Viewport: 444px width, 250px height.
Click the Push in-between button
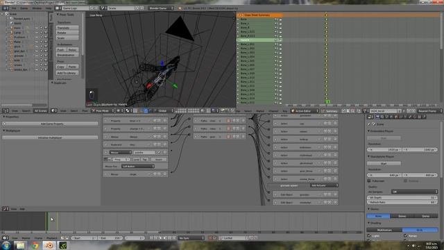(x=61, y=49)
